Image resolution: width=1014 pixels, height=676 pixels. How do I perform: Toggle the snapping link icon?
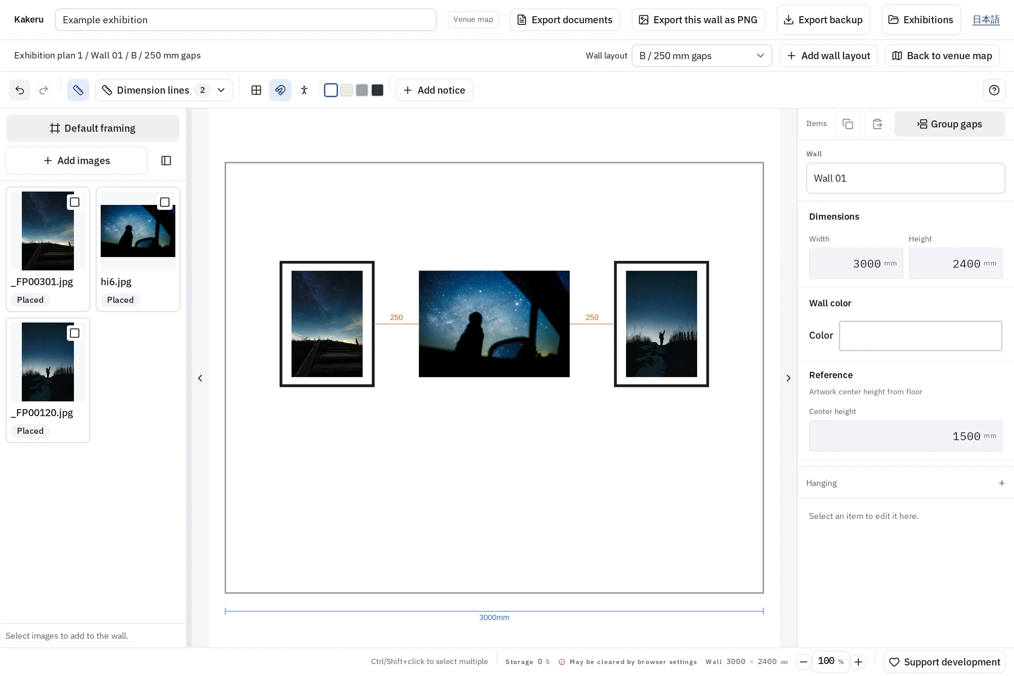pos(280,90)
